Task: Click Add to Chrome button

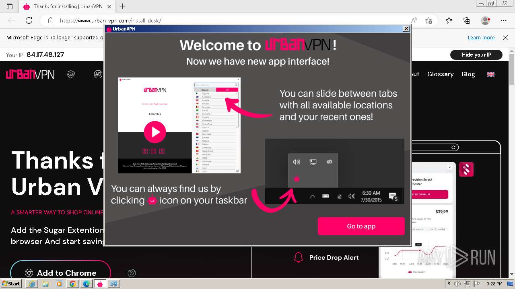Action: [x=60, y=273]
